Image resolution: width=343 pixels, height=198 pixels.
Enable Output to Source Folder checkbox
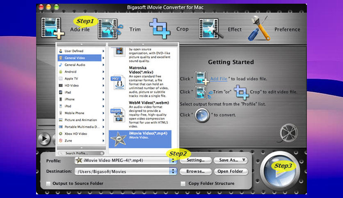pyautogui.click(x=48, y=183)
